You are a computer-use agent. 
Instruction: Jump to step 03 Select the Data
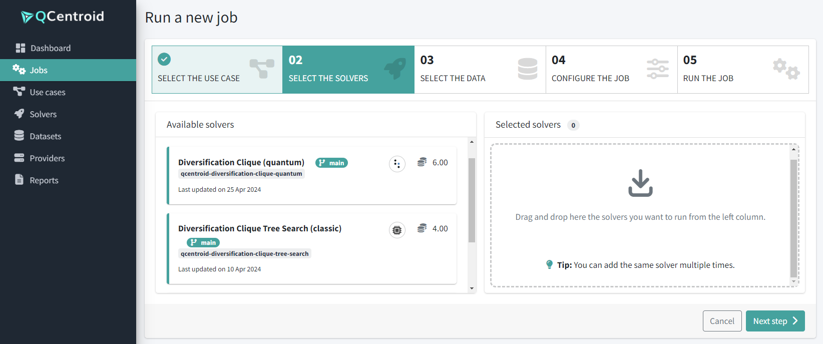pyautogui.click(x=480, y=70)
